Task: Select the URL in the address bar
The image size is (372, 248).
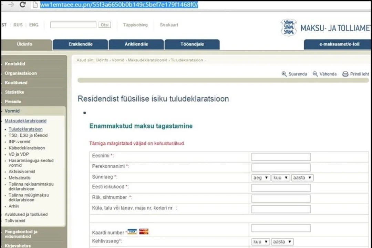Action: [x=119, y=5]
